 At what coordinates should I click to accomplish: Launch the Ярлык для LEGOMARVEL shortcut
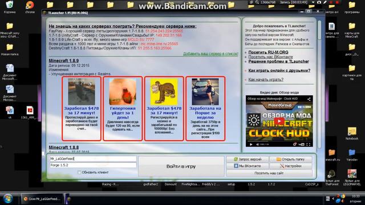pyautogui.click(x=352, y=178)
